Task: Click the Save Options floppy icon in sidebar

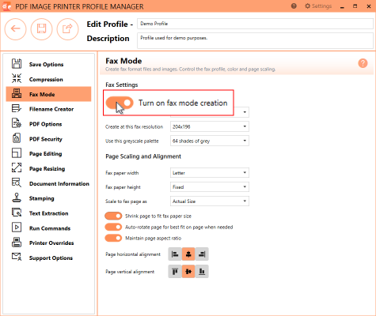Action: click(x=17, y=64)
